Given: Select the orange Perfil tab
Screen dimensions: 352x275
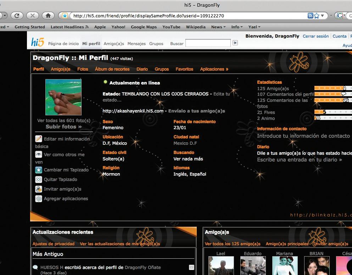Looking at the screenshot, I should (39, 69).
